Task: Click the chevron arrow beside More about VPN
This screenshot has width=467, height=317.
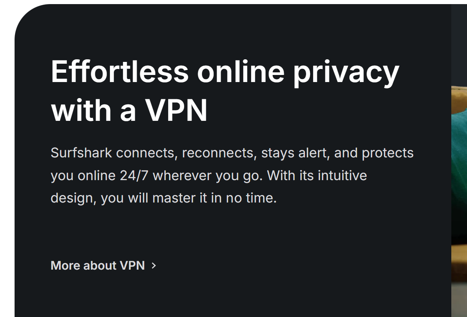Action: click(154, 266)
